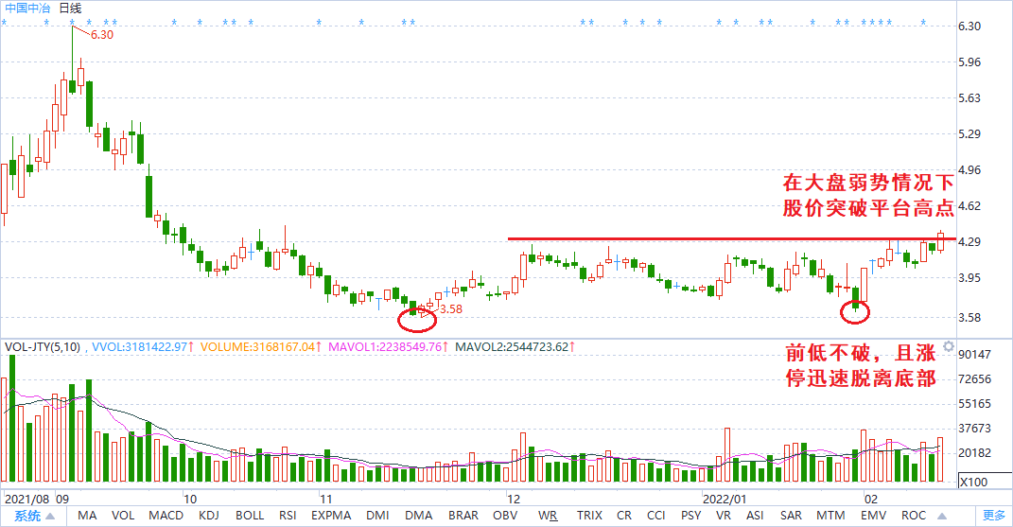Click the 日线 period label
Image resolution: width=1013 pixels, height=527 pixels.
[x=70, y=9]
